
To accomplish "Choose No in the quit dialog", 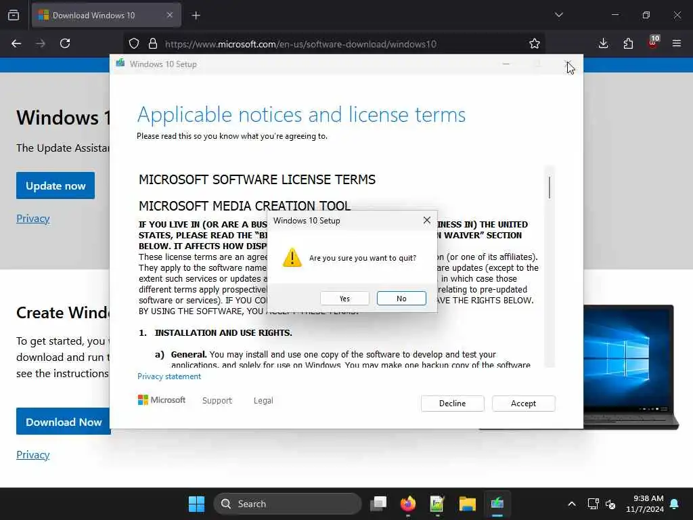I will pyautogui.click(x=401, y=299).
